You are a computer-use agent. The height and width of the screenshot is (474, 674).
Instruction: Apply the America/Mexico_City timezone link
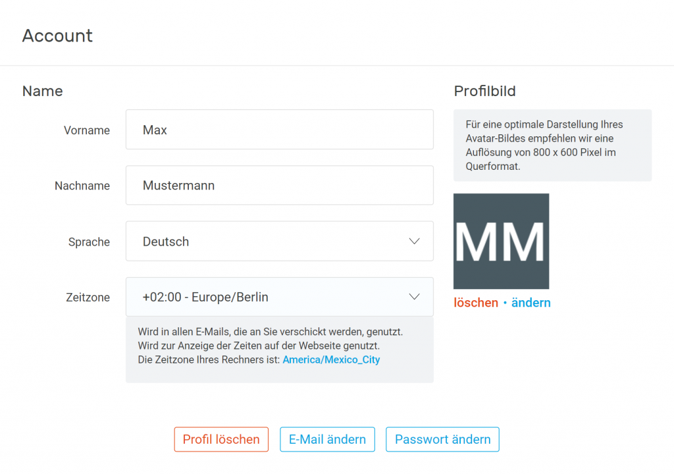[x=332, y=359]
